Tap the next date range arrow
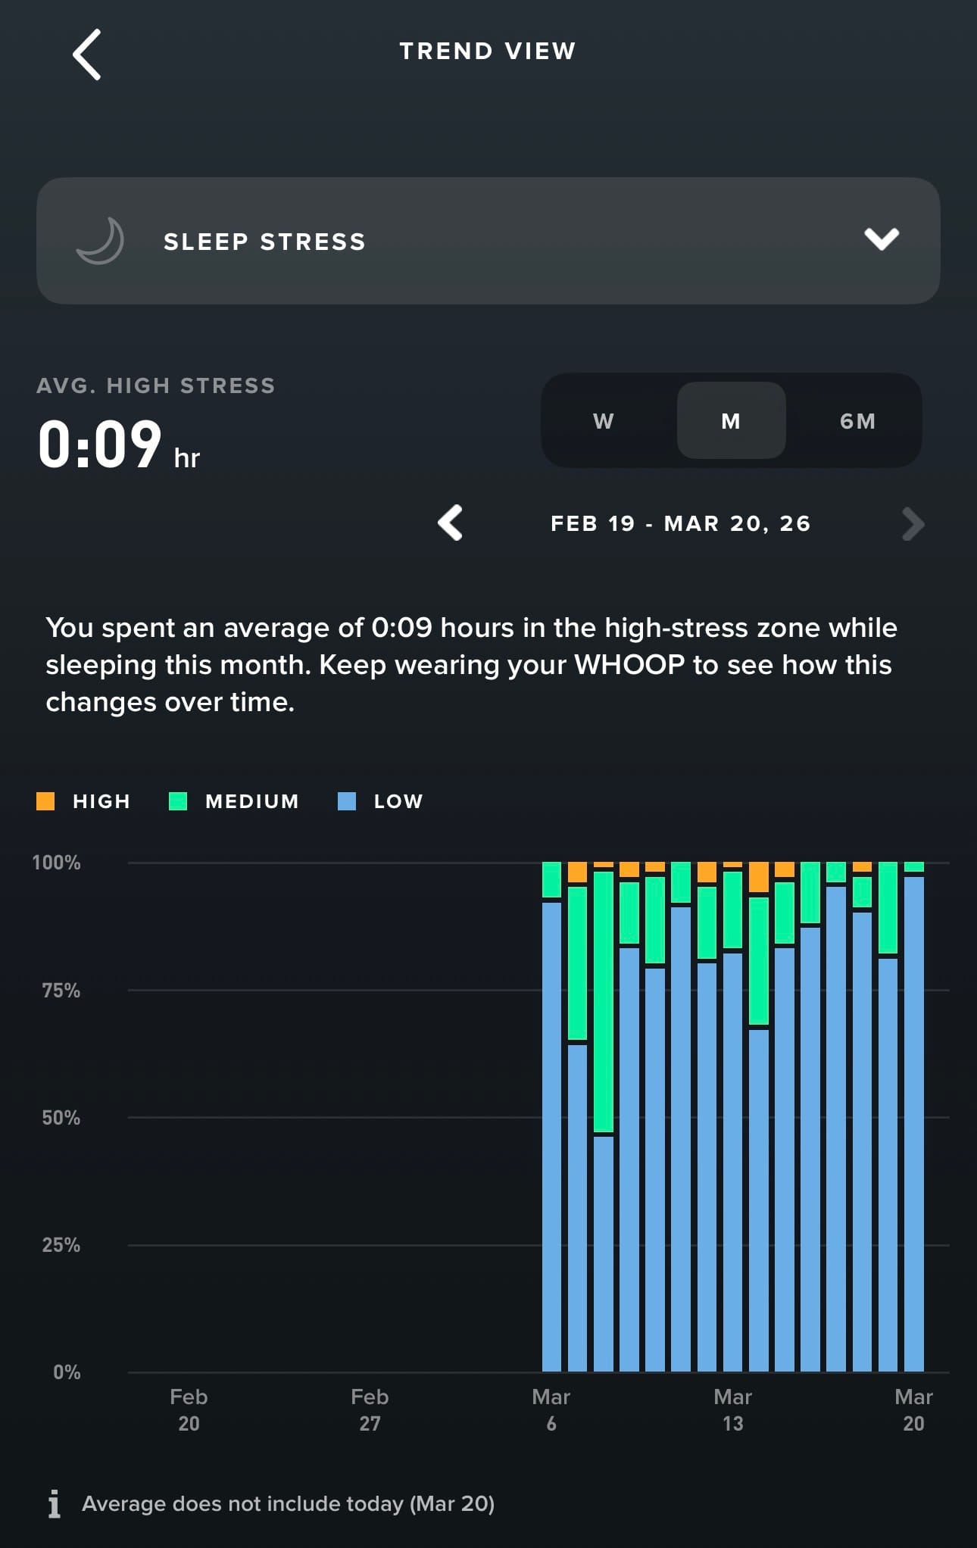Screen dimensions: 977x1548 (x=913, y=524)
